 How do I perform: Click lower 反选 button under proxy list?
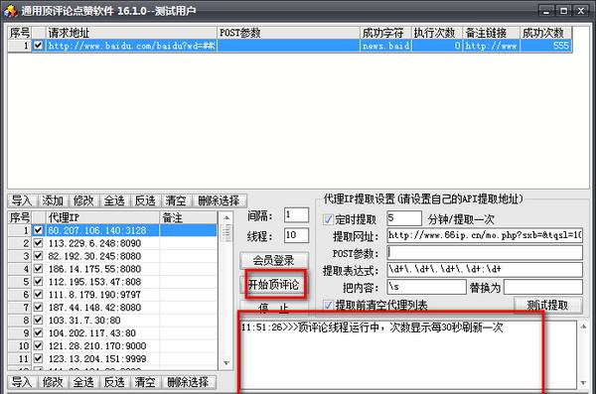[114, 382]
